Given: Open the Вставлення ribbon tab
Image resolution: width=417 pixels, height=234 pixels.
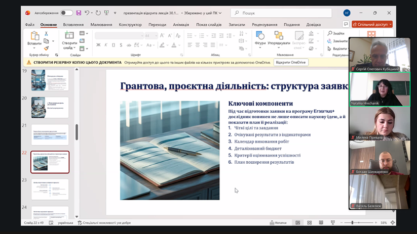Looking at the screenshot, I should [73, 24].
